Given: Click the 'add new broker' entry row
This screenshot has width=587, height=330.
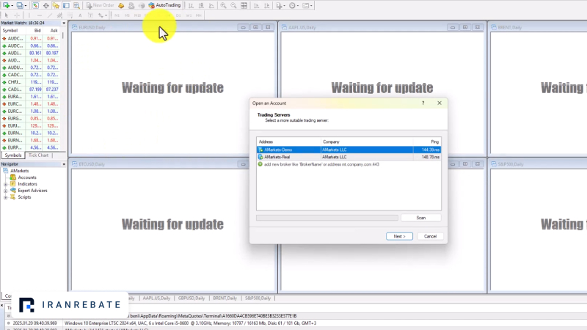Looking at the screenshot, I should 349,164.
